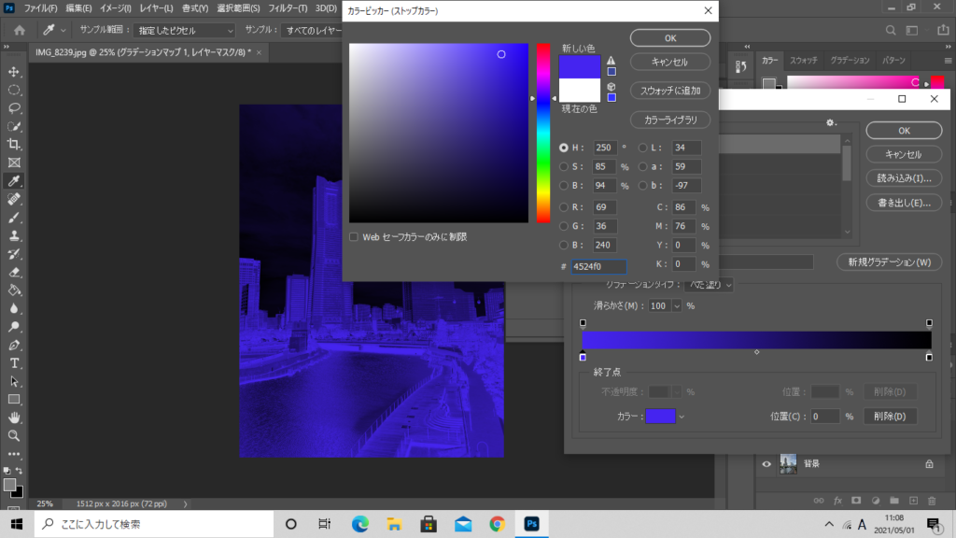
Task: Expand the collapsed panel dock arrows
Action: (748, 47)
